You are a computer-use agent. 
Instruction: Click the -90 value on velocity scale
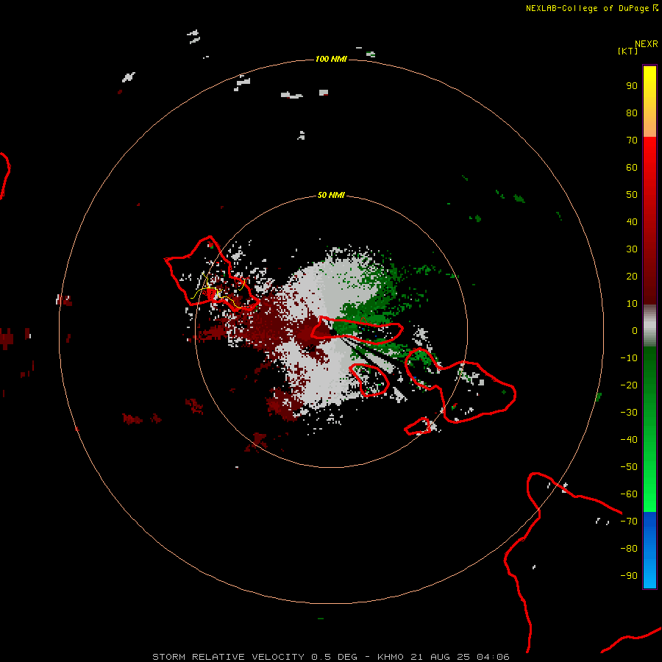pos(629,576)
